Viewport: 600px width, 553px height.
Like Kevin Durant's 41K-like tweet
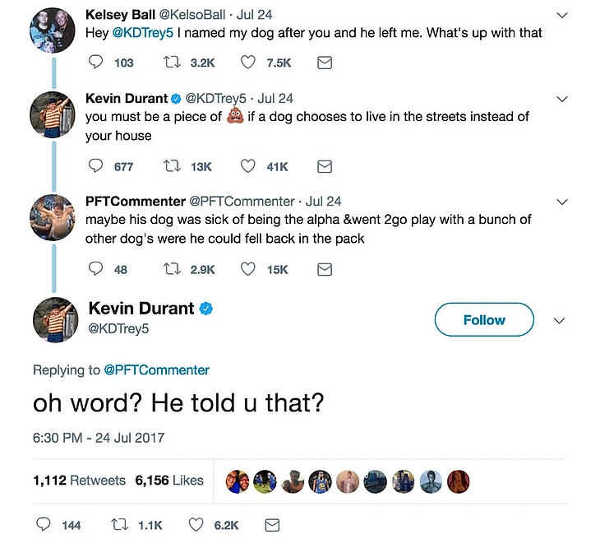[x=248, y=166]
